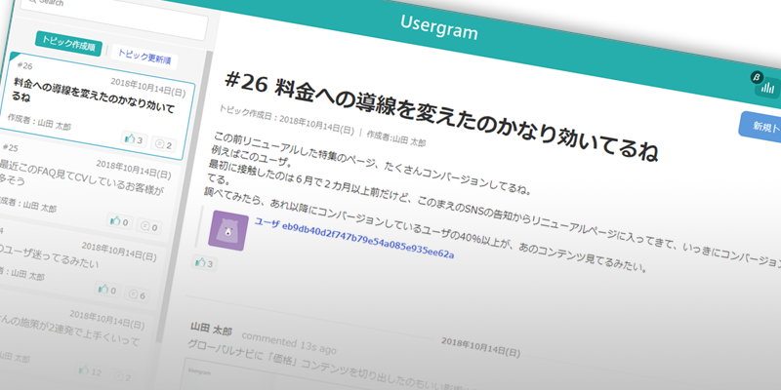Screen dimensions: 781x390
Task: Click the thumbs-up showing 12 on fourth topic
Action: tap(95, 371)
